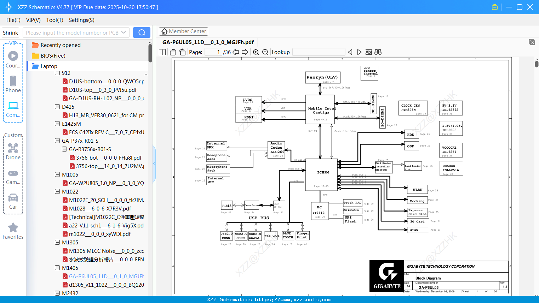The image size is (539, 303).
Task: Collapse the M1022 tree node
Action: point(57,191)
